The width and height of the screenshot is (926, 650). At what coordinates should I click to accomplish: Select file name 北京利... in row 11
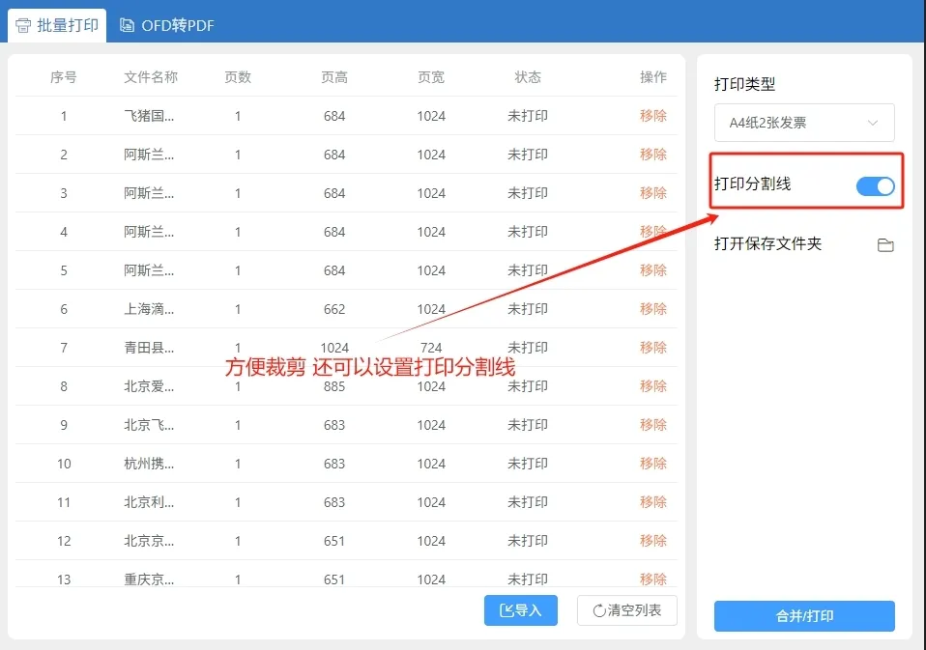(149, 502)
